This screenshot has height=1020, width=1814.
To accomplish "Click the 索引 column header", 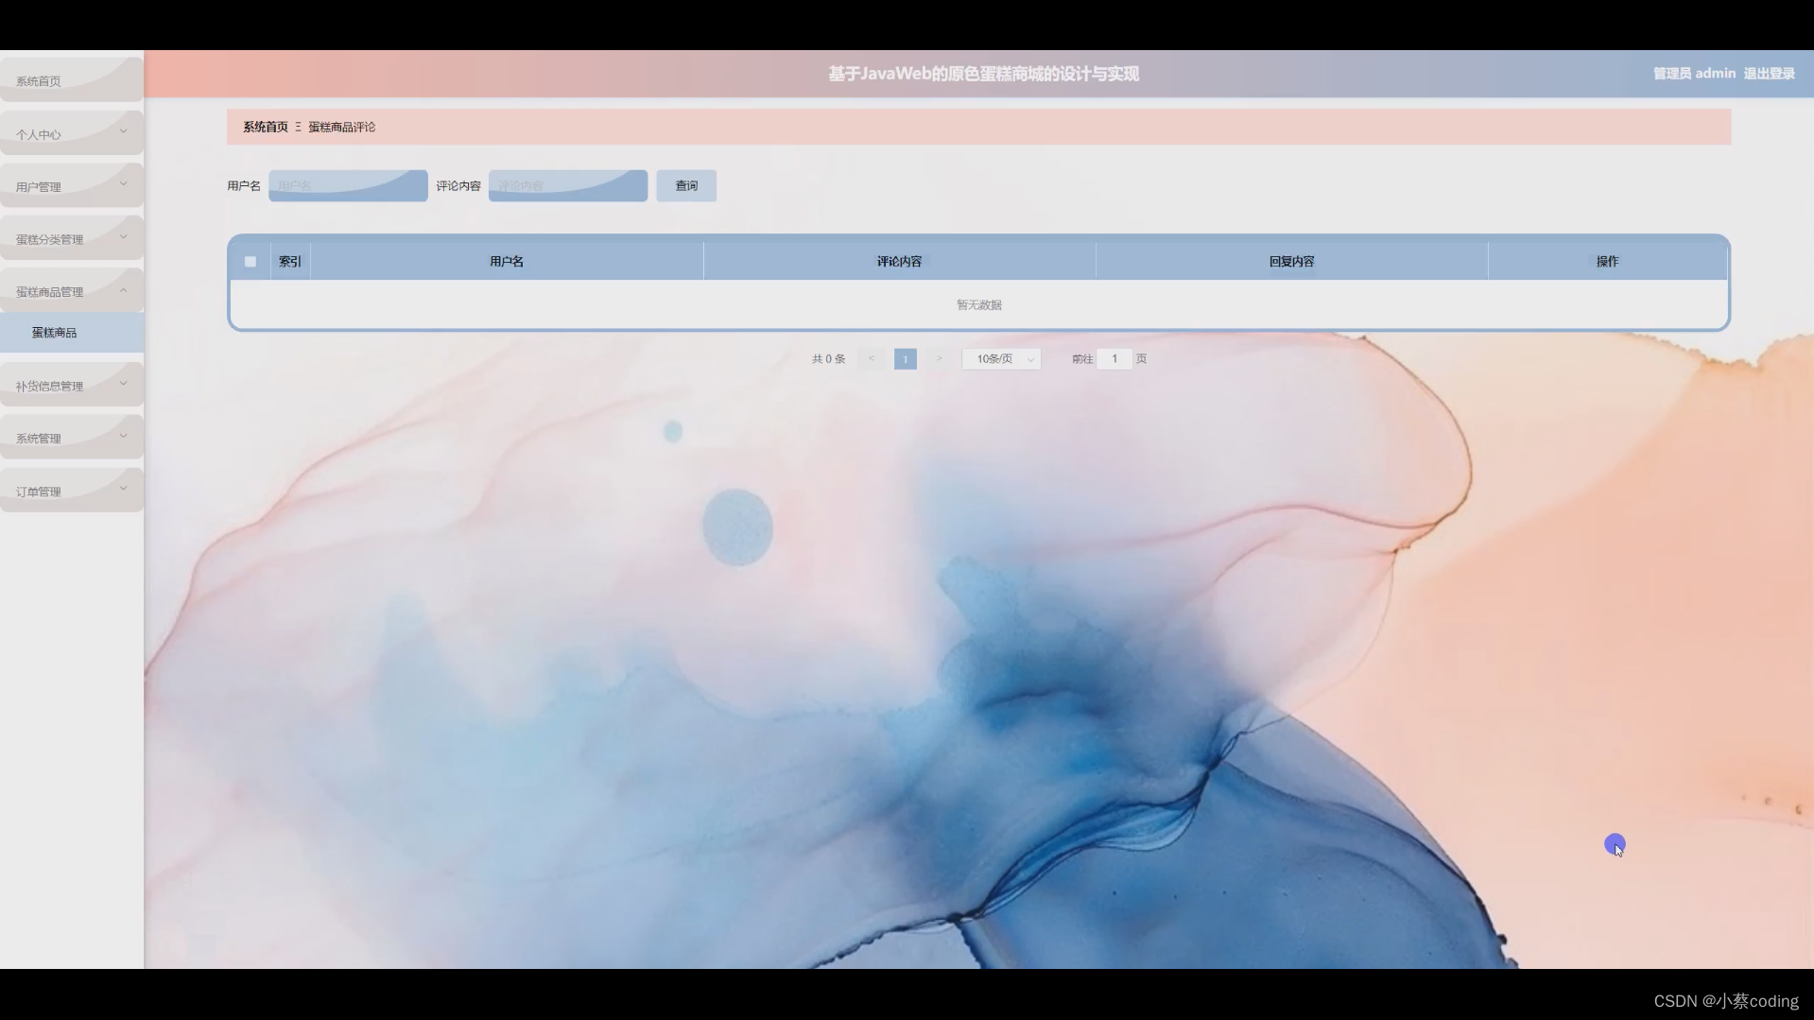I will (290, 261).
